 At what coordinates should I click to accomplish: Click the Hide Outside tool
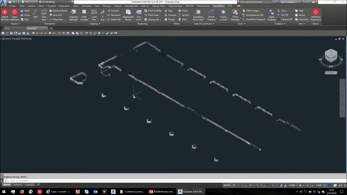84,15
